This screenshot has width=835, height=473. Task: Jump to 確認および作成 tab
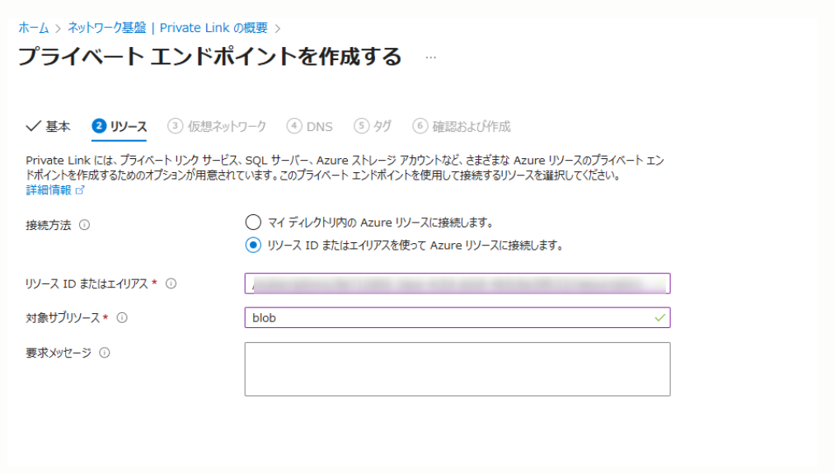[462, 126]
